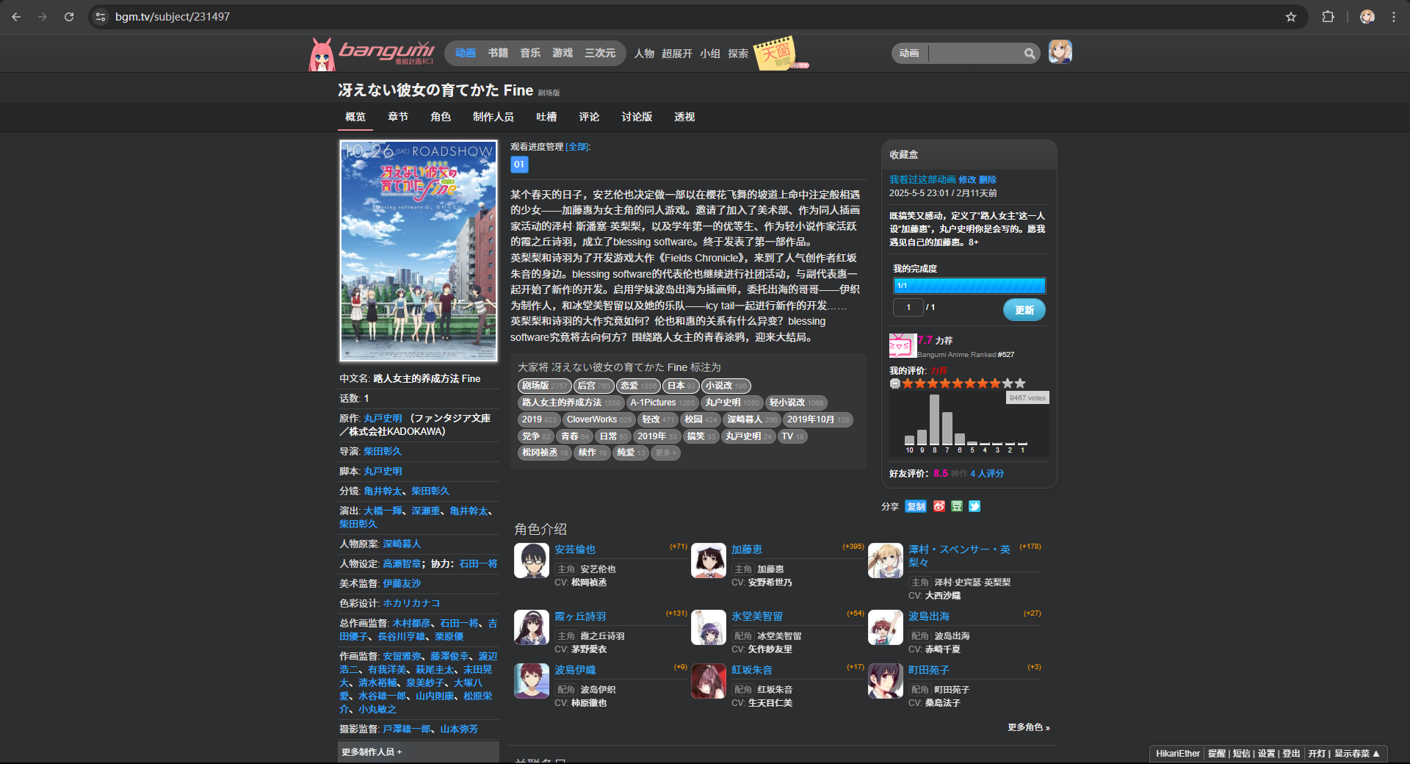Click the score 7 bar in rating chart
Screen dimensions: 1410x764
[x=947, y=428]
